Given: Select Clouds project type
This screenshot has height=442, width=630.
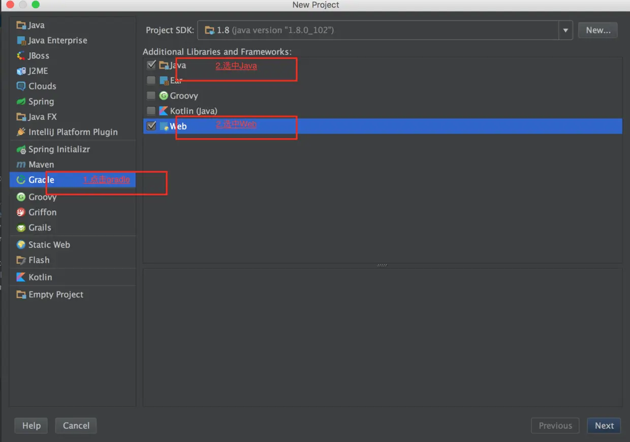Looking at the screenshot, I should pos(73,86).
